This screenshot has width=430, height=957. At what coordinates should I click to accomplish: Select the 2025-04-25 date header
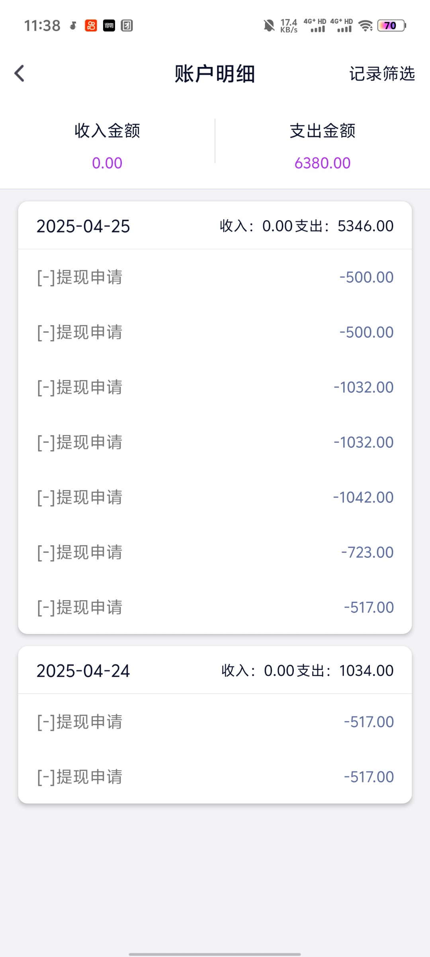click(x=83, y=226)
